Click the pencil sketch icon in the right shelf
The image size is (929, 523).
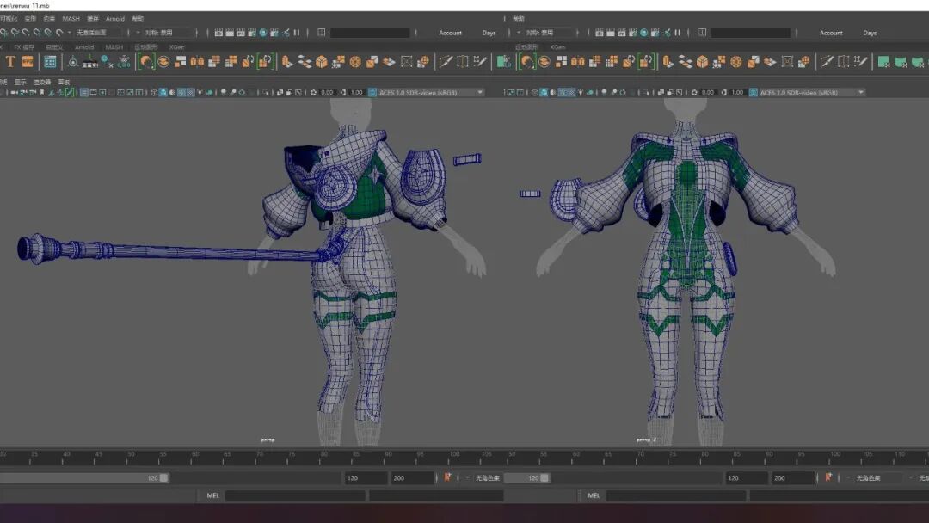827,62
